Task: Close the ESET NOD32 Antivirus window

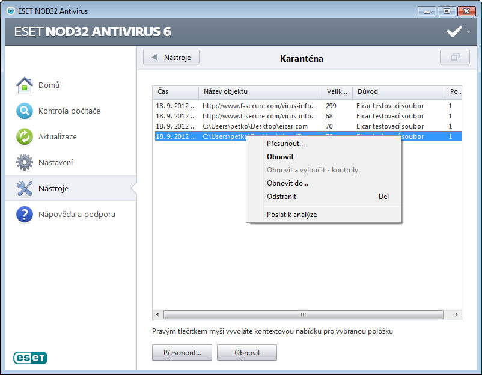Action: click(x=466, y=11)
